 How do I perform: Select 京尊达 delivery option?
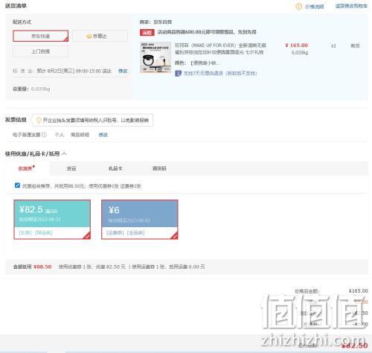(x=100, y=36)
